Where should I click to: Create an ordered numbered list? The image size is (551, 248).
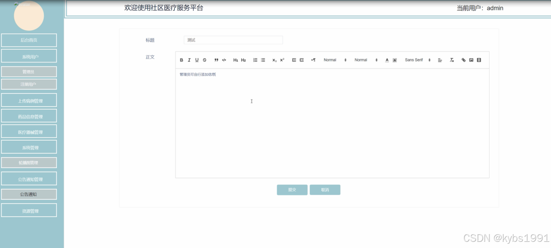tap(255, 60)
